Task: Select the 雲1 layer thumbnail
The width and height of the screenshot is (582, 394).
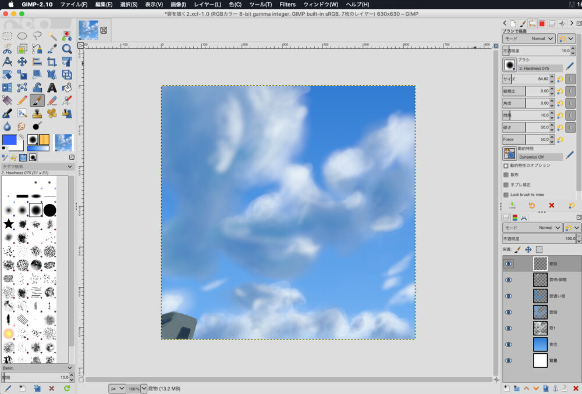Action: [541, 328]
